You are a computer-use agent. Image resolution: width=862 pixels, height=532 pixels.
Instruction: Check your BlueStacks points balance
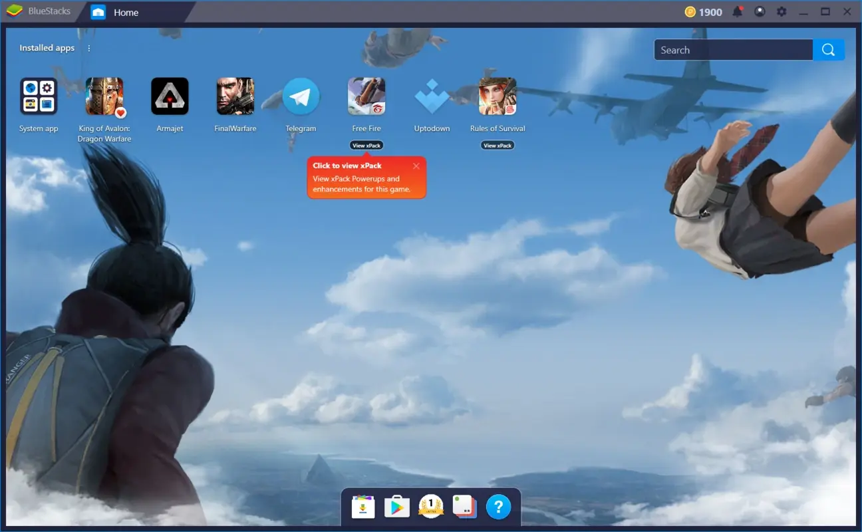click(702, 11)
